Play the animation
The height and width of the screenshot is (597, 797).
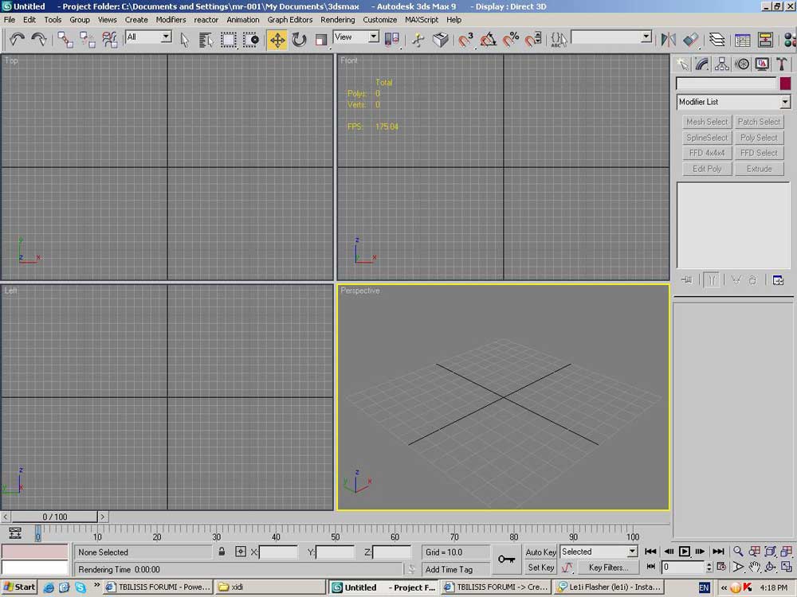pos(684,552)
